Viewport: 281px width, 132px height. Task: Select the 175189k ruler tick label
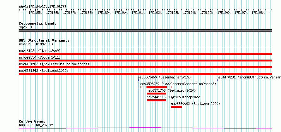pyautogui.click(x=104, y=13)
